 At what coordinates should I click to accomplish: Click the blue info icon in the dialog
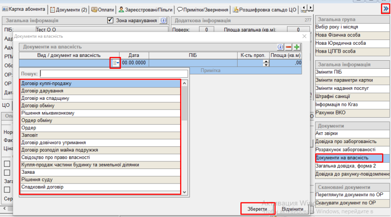tap(281, 47)
